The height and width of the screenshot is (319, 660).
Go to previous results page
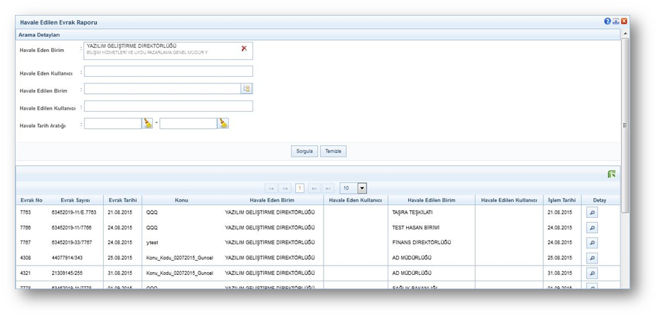(x=285, y=189)
